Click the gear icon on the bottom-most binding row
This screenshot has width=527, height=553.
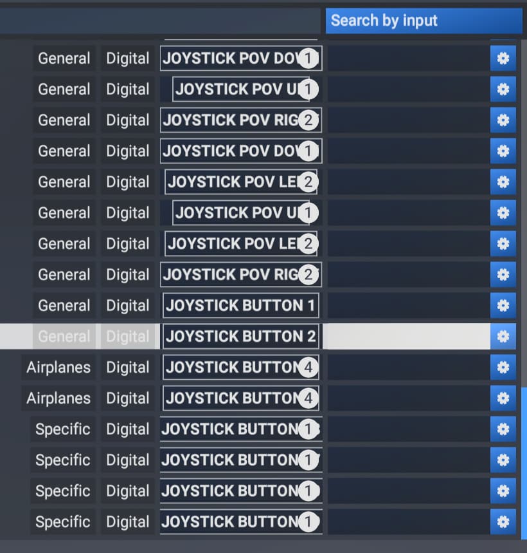(x=503, y=522)
